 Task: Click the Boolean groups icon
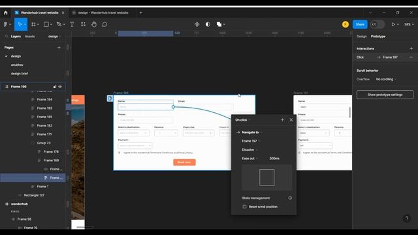[x=219, y=24]
